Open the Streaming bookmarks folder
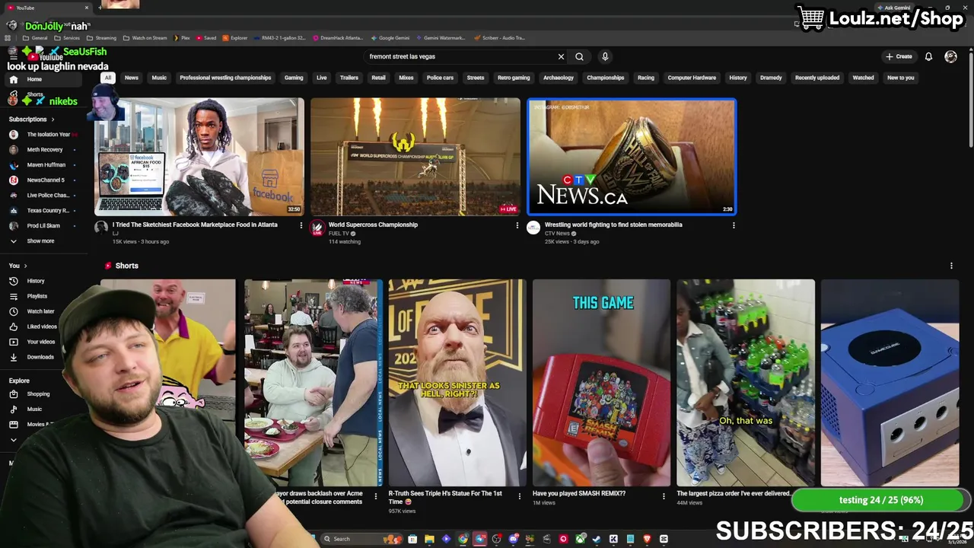The height and width of the screenshot is (548, 974). pyautogui.click(x=101, y=37)
